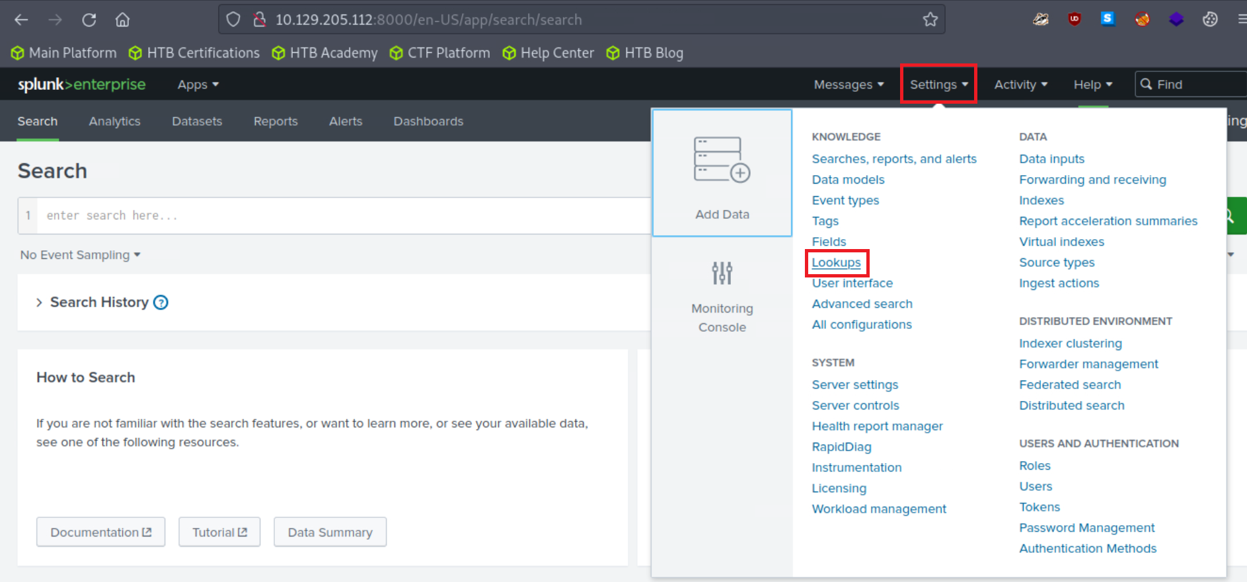1247x582 pixels.
Task: Bookmark this page with star icon
Action: 930,20
